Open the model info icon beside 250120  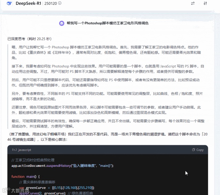pos(60,3)
